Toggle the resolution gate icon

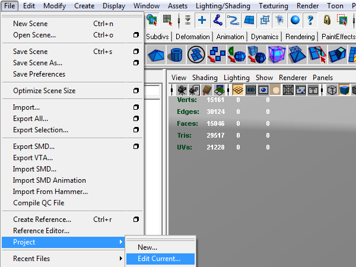click(x=263, y=90)
